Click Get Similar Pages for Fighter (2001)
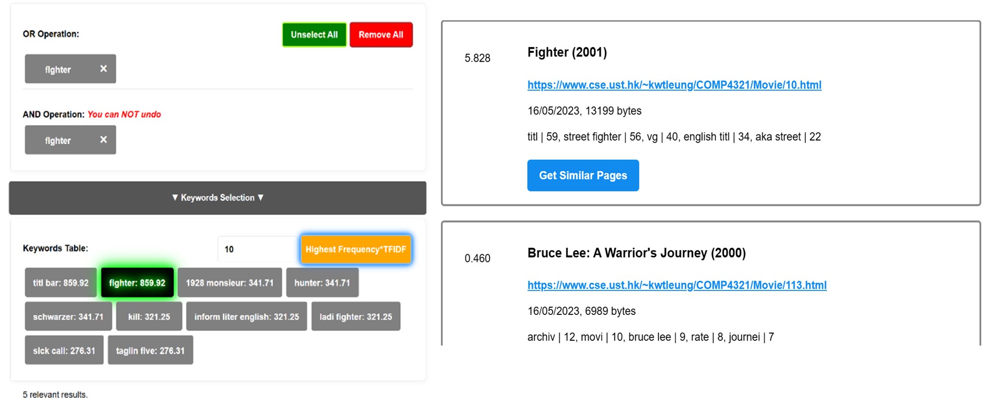 [583, 175]
